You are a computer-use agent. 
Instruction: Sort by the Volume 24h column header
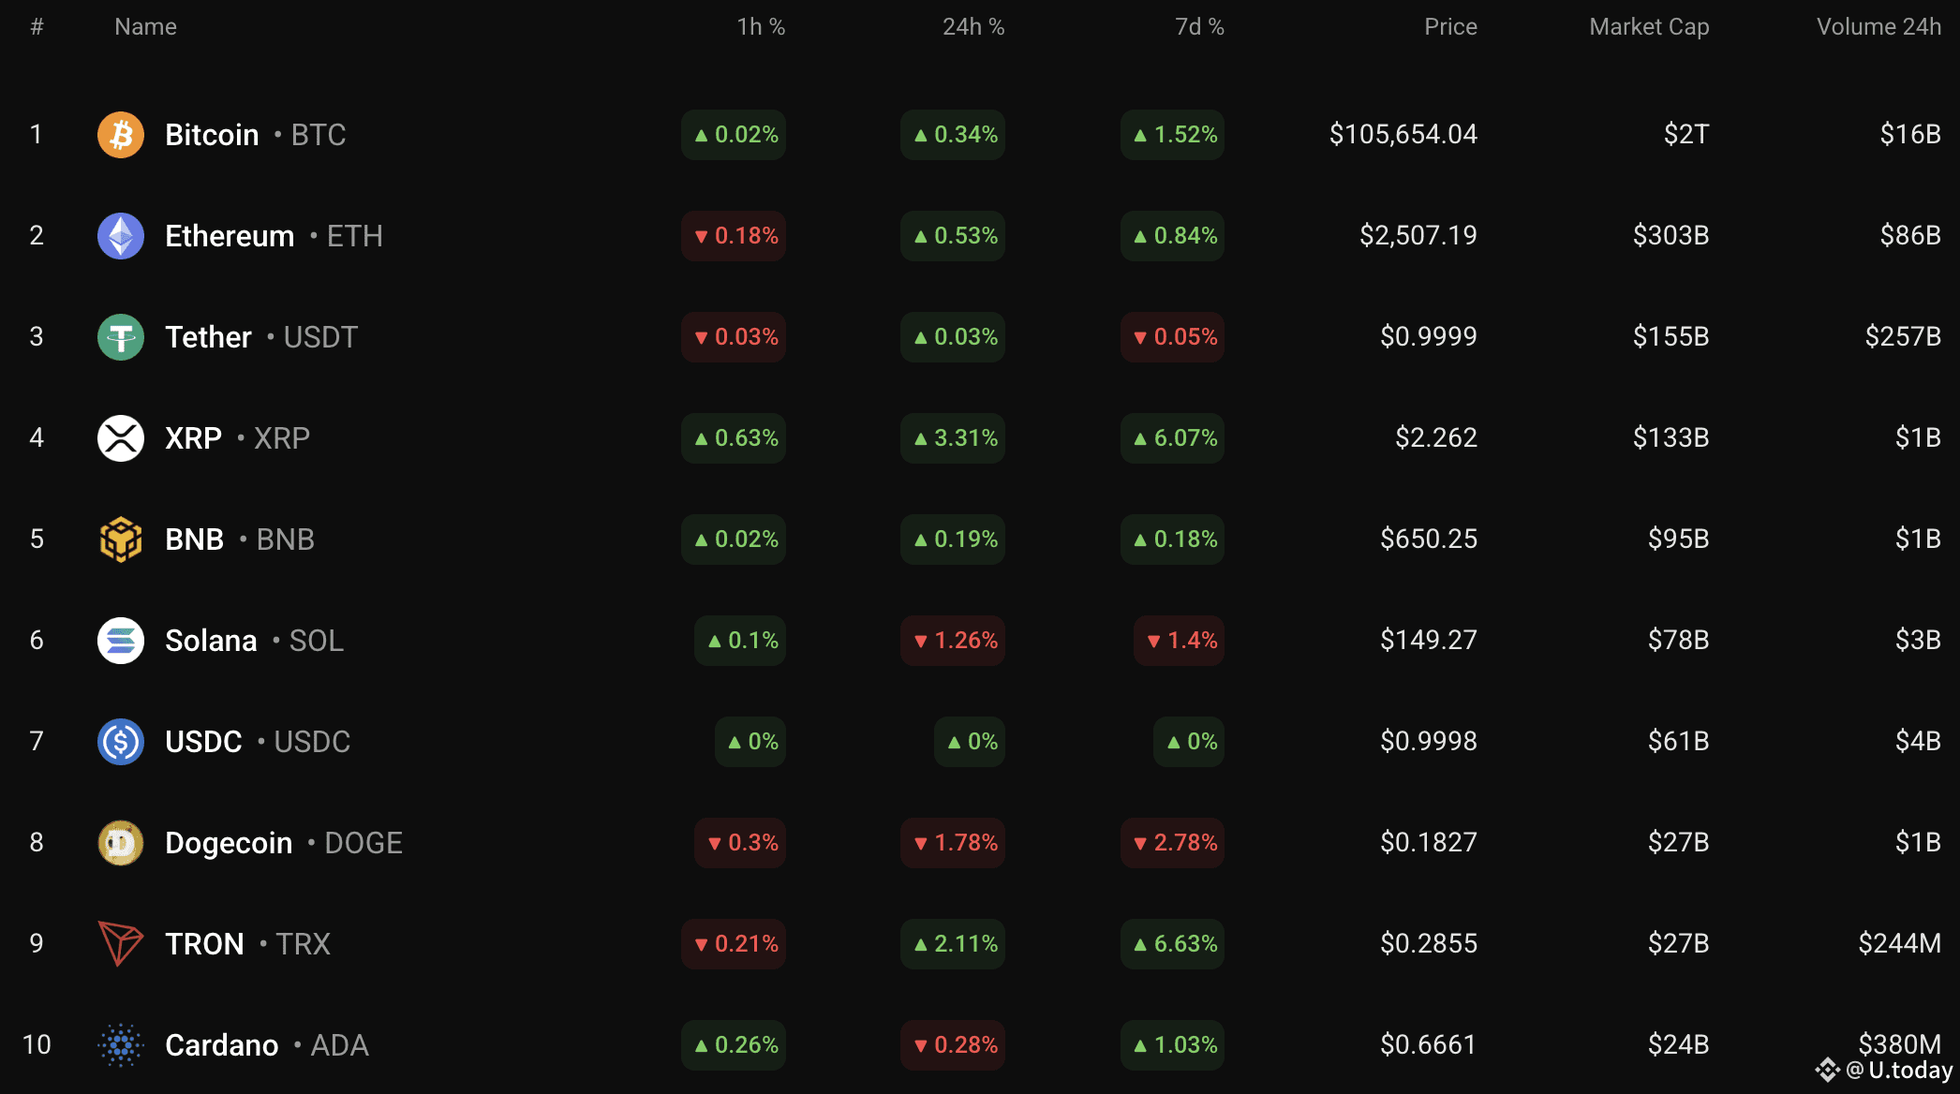coord(1878,27)
